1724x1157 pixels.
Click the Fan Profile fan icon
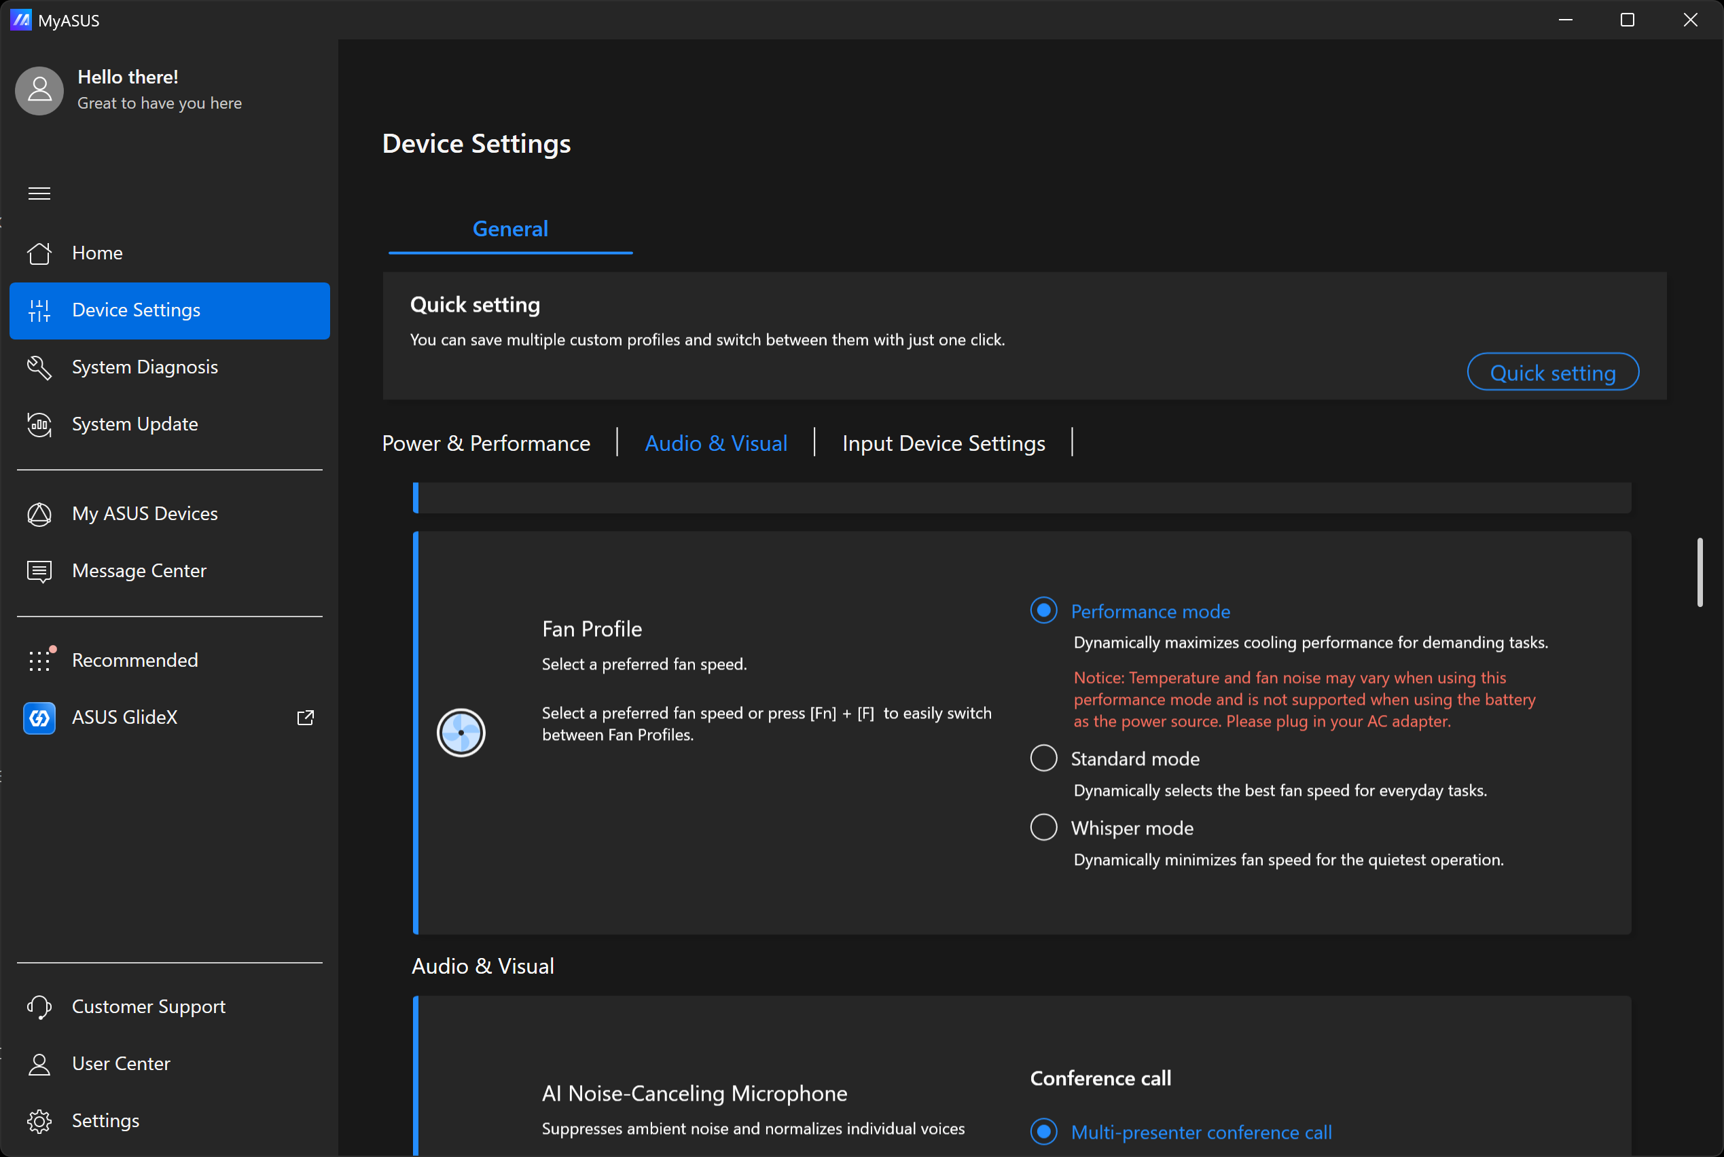461,733
